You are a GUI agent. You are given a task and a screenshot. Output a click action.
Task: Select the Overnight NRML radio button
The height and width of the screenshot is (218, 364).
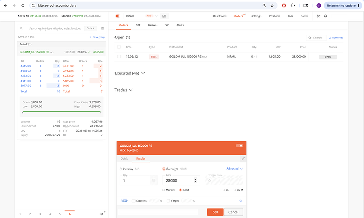click(164, 169)
